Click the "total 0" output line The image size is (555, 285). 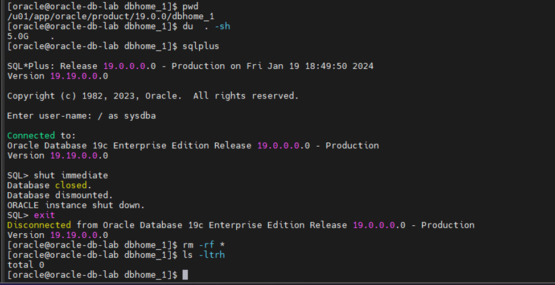coord(26,265)
